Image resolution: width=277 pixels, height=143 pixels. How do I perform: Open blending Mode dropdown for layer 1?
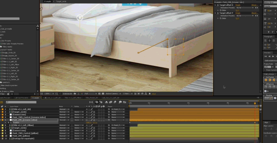(x=64, y=109)
